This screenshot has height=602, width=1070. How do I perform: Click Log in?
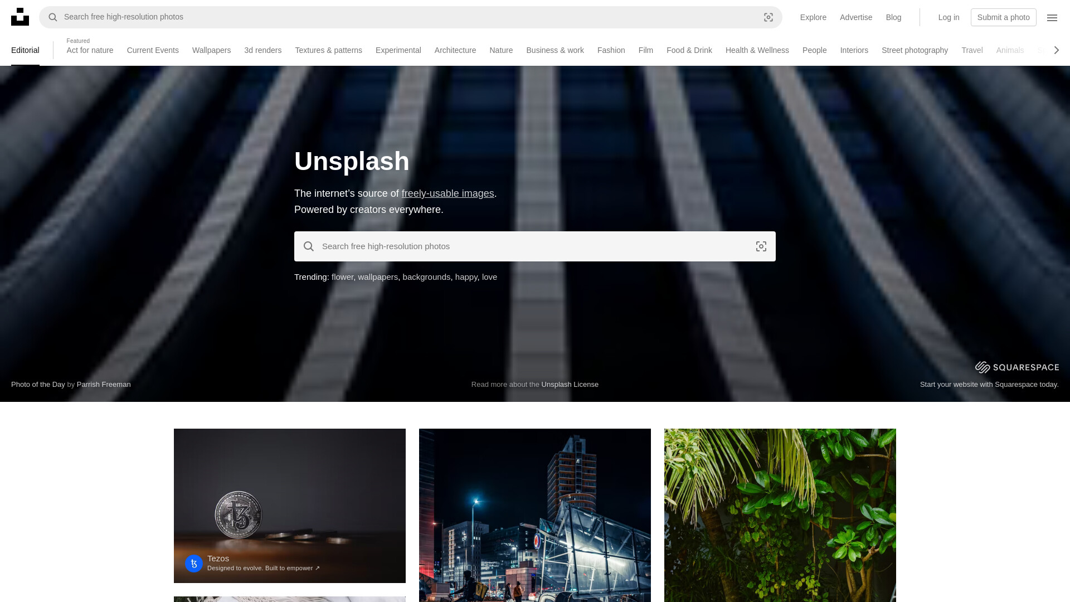[x=949, y=17]
